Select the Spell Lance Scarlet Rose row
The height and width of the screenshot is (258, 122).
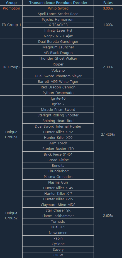point(58,14)
